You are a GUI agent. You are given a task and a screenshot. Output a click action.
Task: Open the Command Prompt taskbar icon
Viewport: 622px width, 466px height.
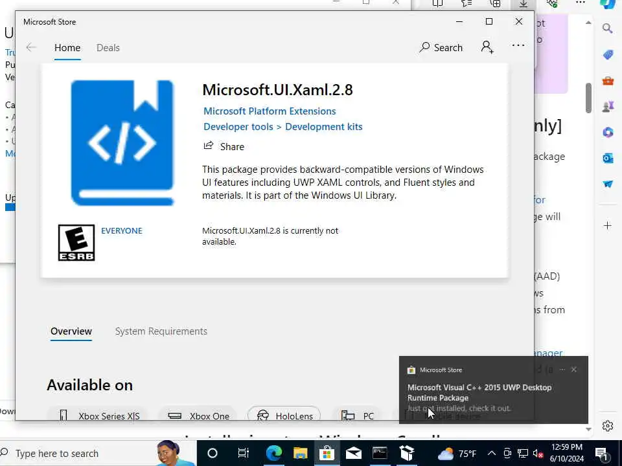point(380,453)
